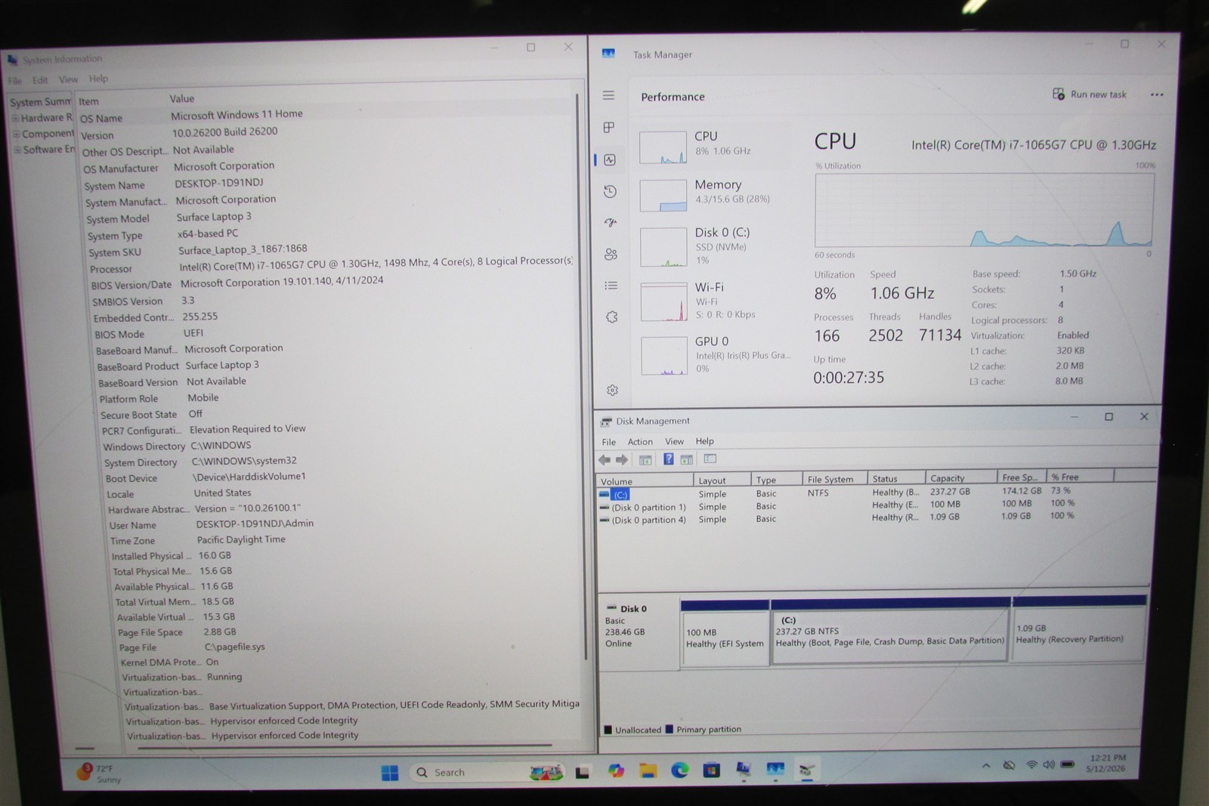Open Task Manager more options ellipsis
Viewport: 1209px width, 806px height.
(1156, 94)
